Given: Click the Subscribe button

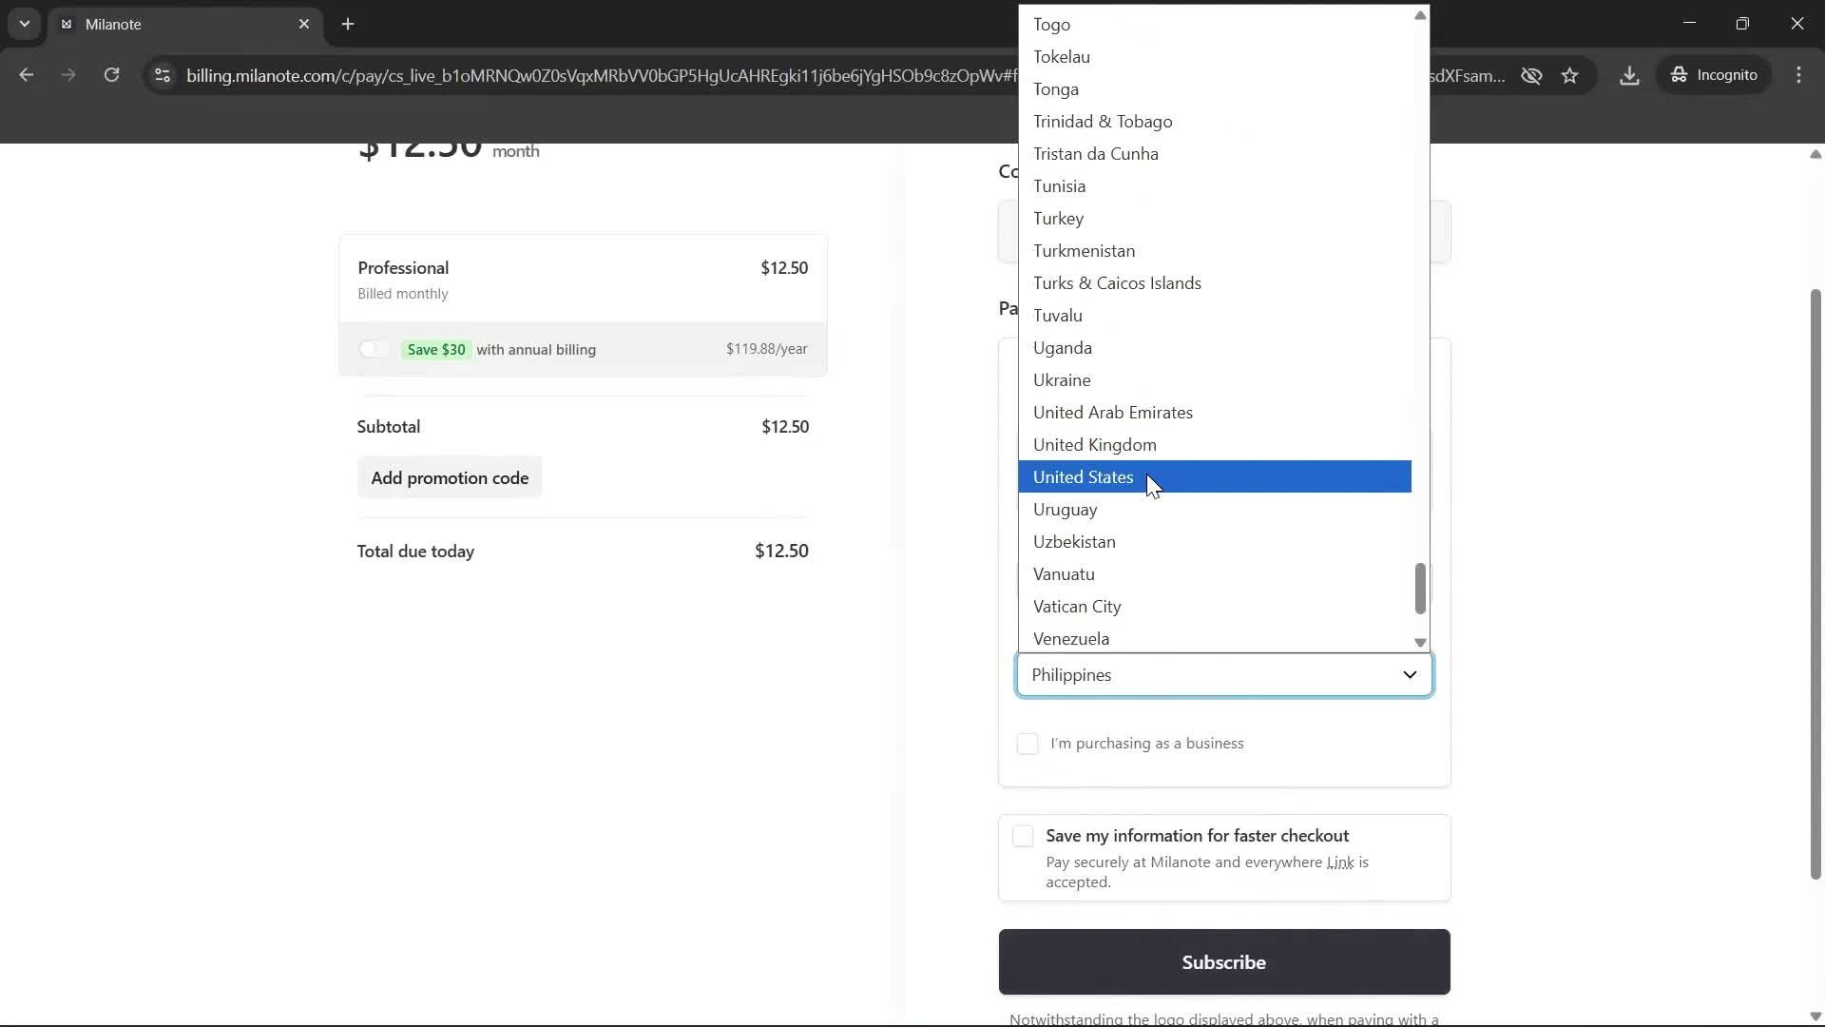Looking at the screenshot, I should (1223, 961).
